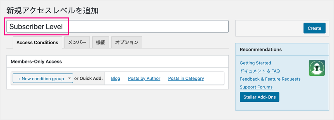The image size is (334, 120).
Task: Select the + New condition group combo box
Action: [43, 78]
